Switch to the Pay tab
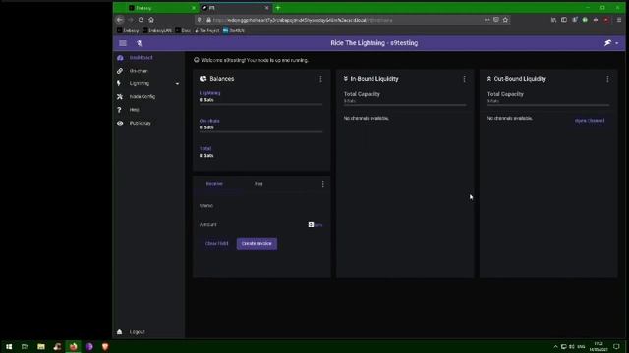 [258, 184]
